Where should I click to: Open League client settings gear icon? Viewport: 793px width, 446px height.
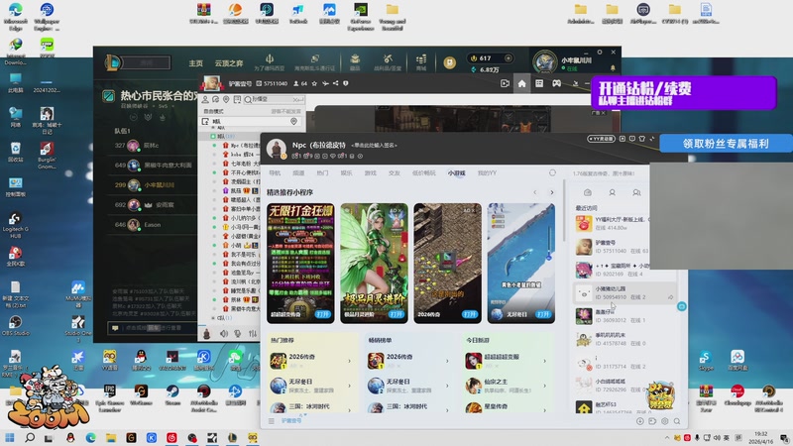[600, 53]
